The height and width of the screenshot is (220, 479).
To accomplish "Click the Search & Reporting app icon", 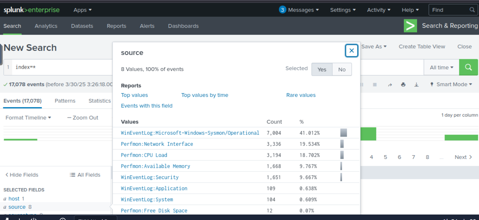I will [x=410, y=26].
